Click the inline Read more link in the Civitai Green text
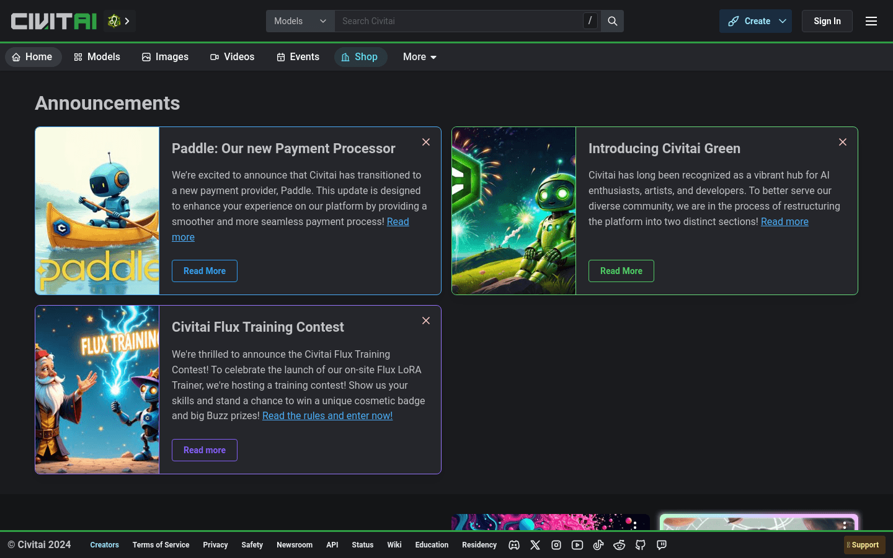 pos(784,222)
